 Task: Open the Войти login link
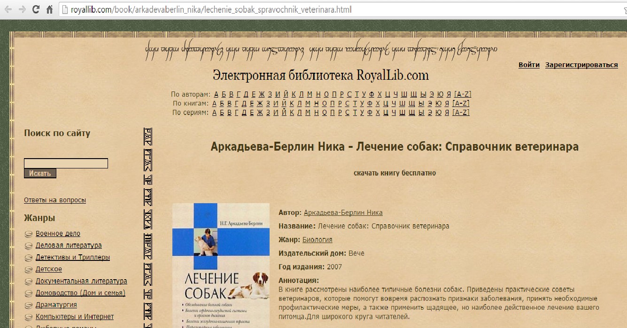[529, 65]
